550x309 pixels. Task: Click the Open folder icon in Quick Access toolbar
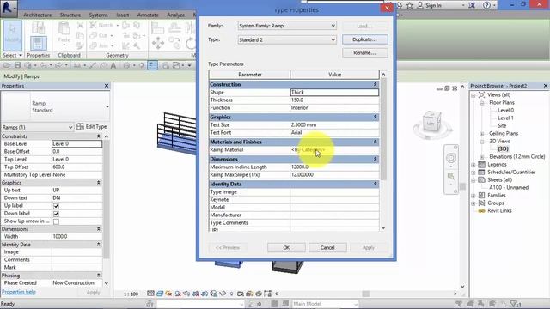(x=7, y=65)
